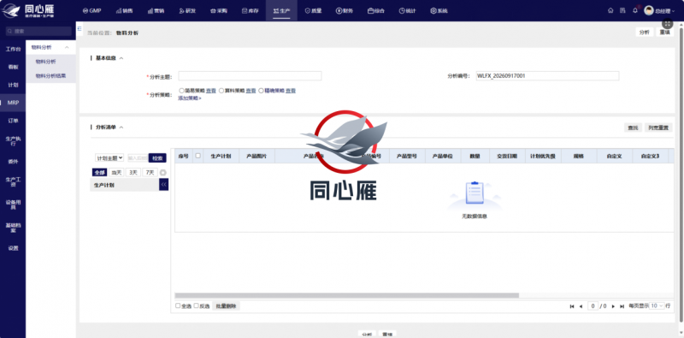This screenshot has height=338, width=684.
Task: Open the 库存 module in top navigation
Action: coord(250,11)
